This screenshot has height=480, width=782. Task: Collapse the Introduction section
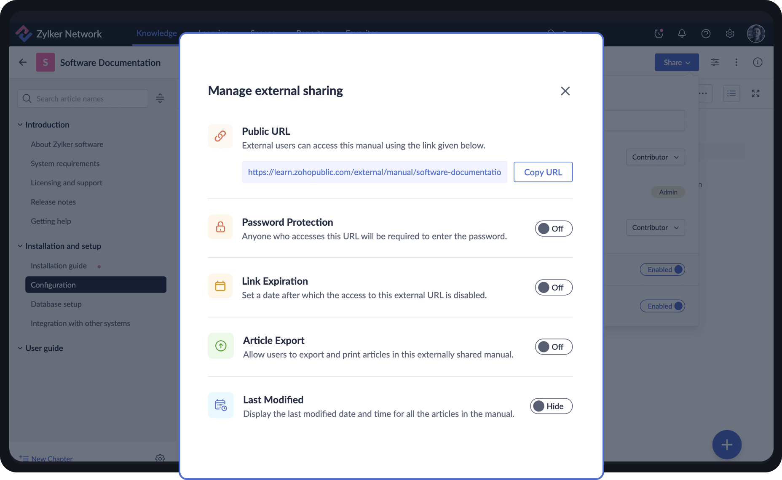[20, 124]
